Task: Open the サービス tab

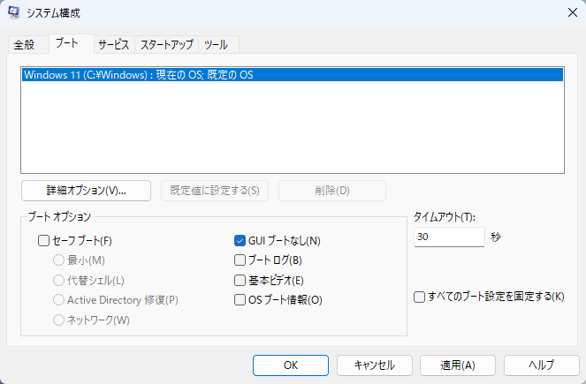Action: point(114,45)
